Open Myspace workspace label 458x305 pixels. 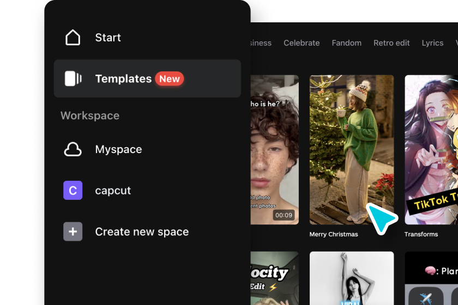(119, 149)
